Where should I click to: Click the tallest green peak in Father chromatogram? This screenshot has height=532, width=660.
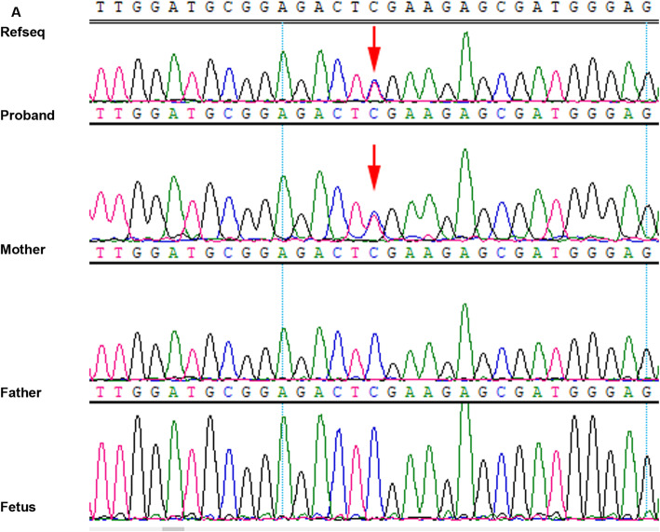465,341
